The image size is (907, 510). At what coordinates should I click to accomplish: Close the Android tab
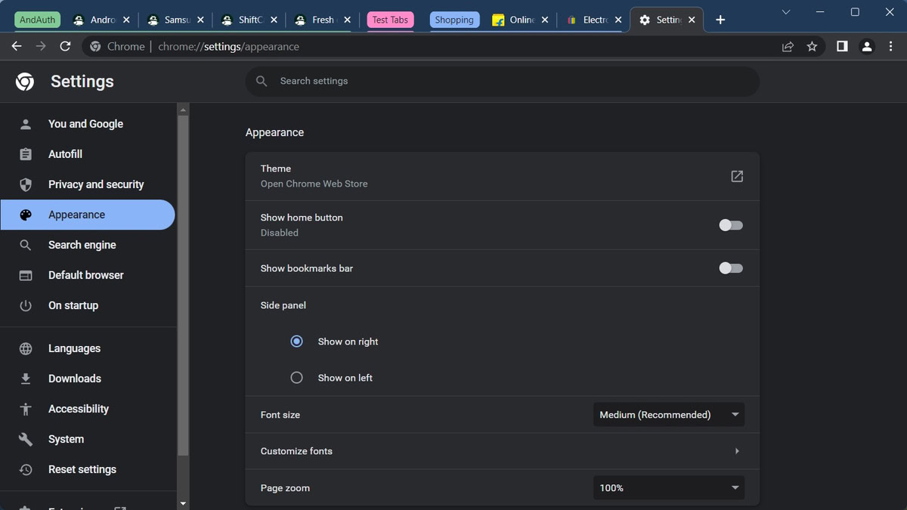point(125,20)
